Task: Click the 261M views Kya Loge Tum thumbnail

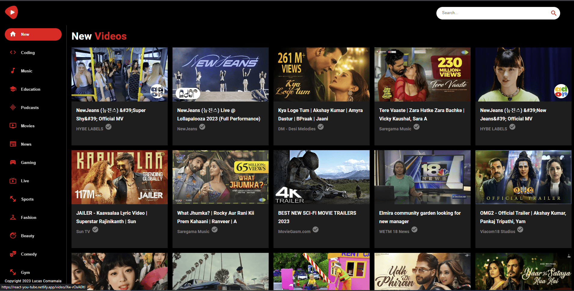Action: coord(322,74)
